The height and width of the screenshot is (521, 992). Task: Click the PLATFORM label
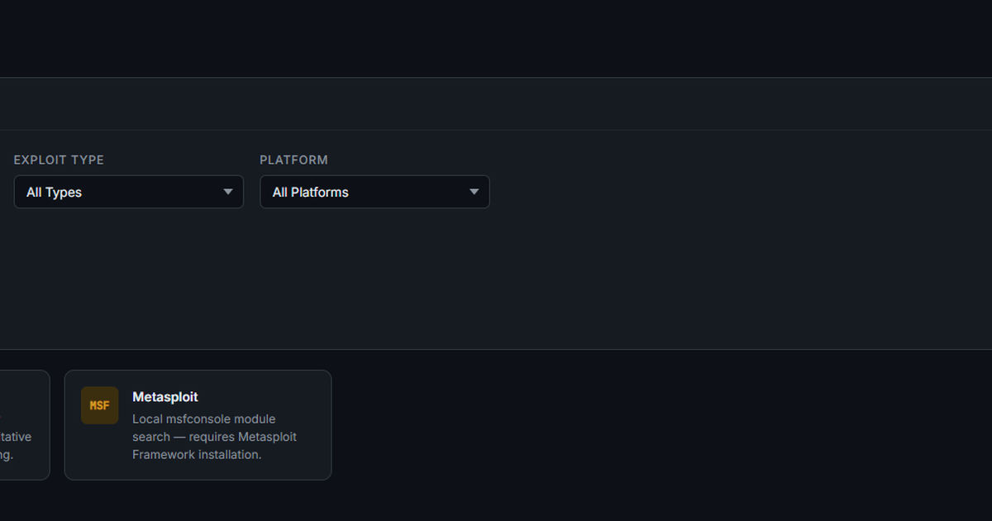(x=294, y=160)
